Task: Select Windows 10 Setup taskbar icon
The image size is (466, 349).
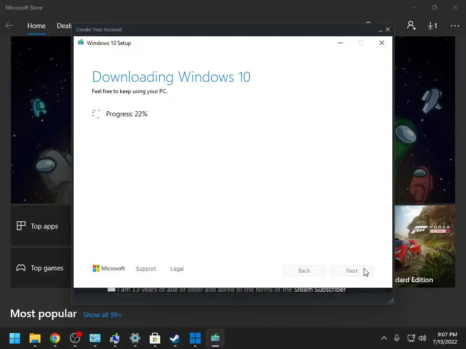Action: (x=215, y=338)
